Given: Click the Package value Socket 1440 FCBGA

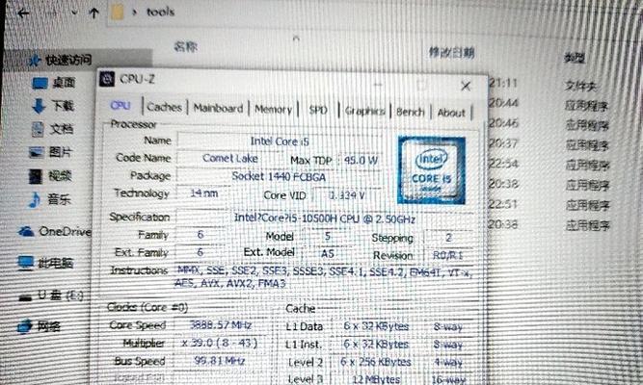Looking at the screenshot, I should point(279,177).
